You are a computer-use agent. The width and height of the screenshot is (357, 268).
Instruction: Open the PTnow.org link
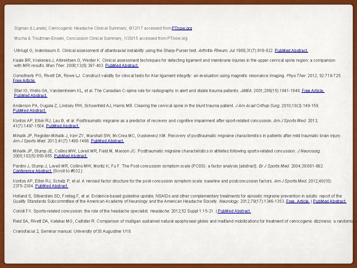182,28
